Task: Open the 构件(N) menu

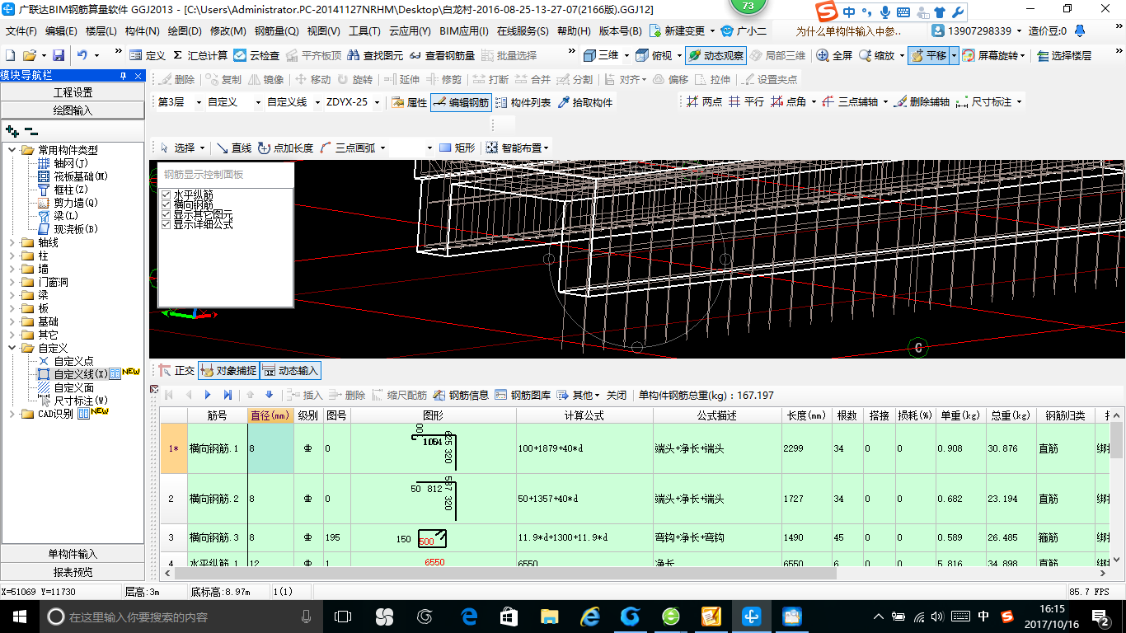Action: click(x=143, y=31)
